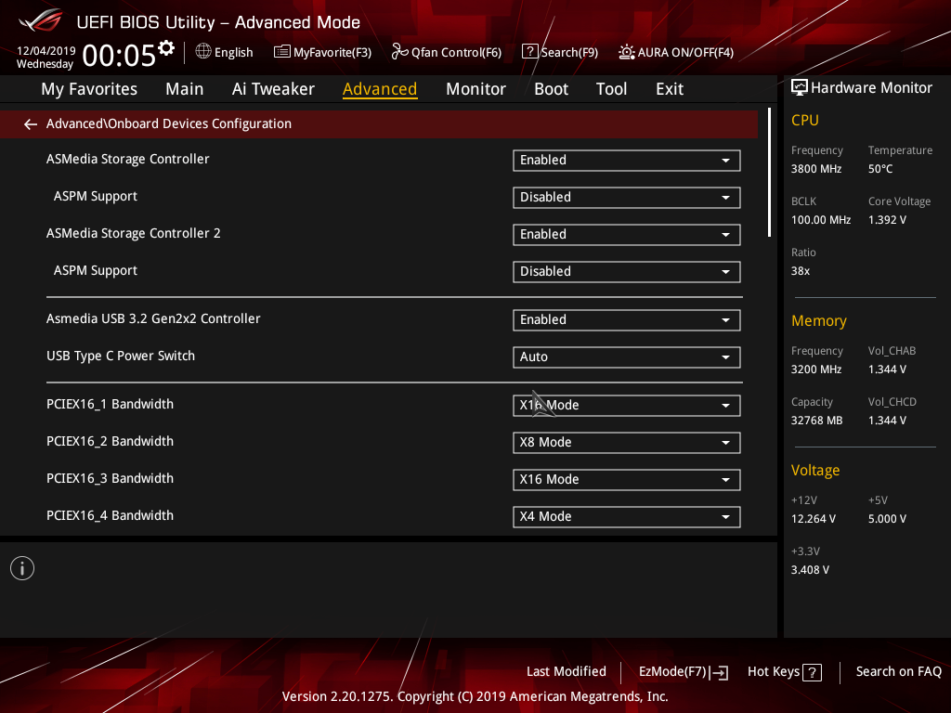Click the info circle icon
Screen dimensions: 951x713
tap(22, 568)
